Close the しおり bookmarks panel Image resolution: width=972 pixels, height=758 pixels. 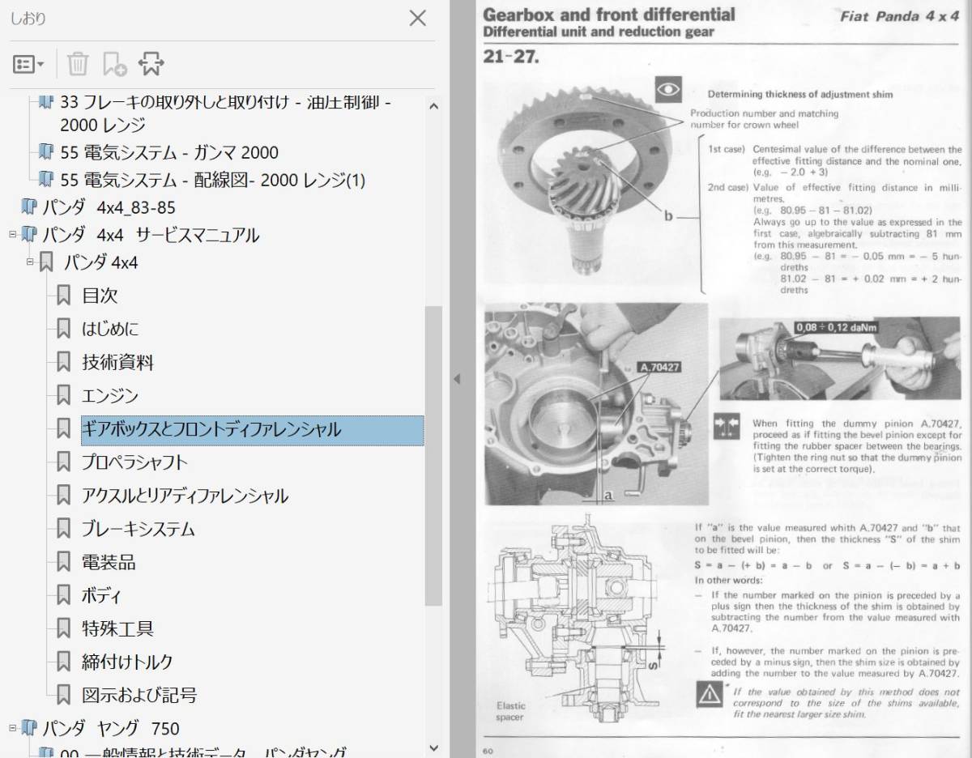[x=418, y=18]
